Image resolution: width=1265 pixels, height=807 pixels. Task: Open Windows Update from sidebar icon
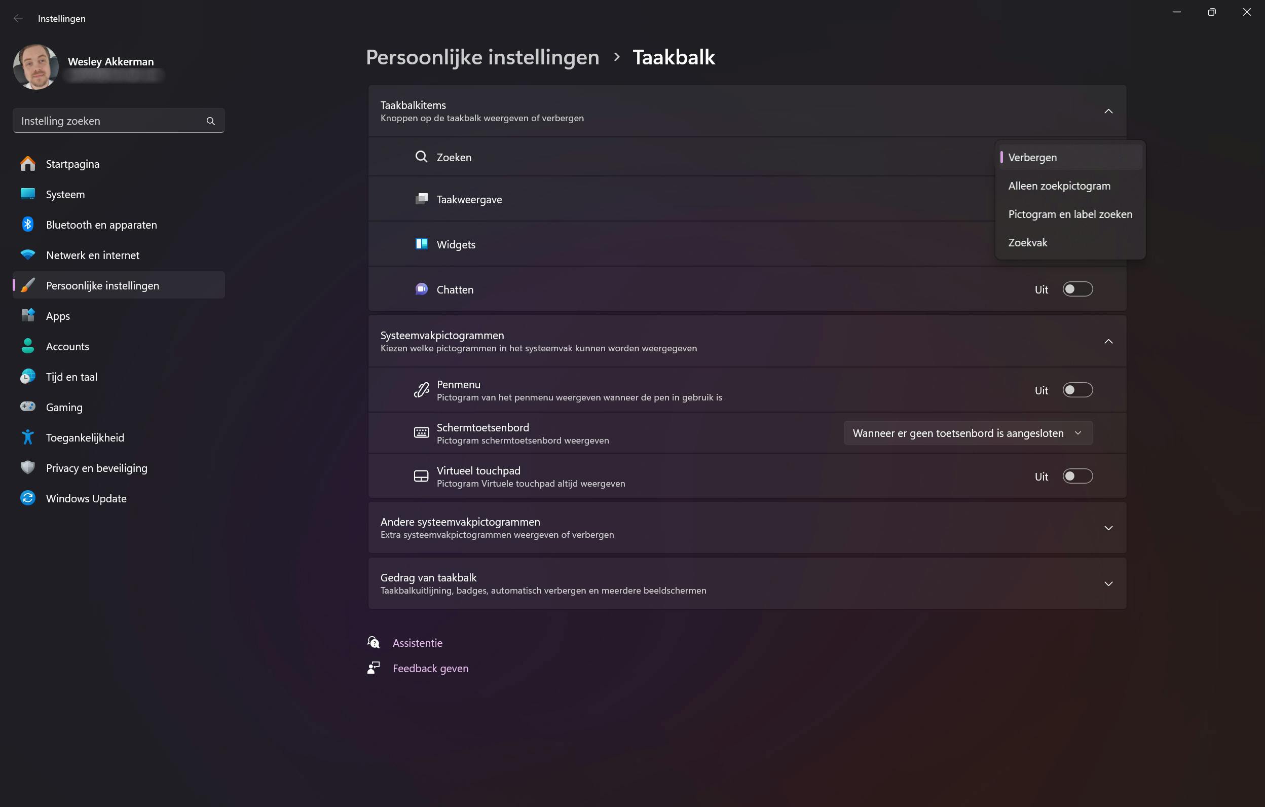click(28, 498)
